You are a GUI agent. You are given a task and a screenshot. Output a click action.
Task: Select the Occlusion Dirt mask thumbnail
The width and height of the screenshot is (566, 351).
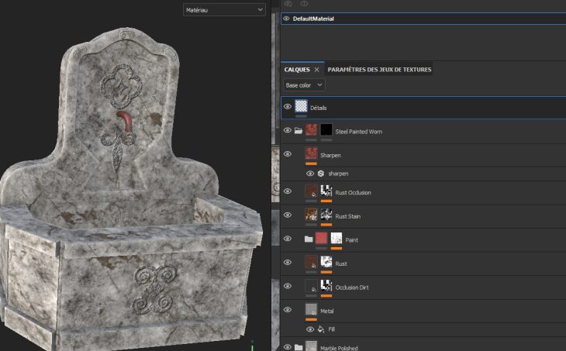coord(326,287)
